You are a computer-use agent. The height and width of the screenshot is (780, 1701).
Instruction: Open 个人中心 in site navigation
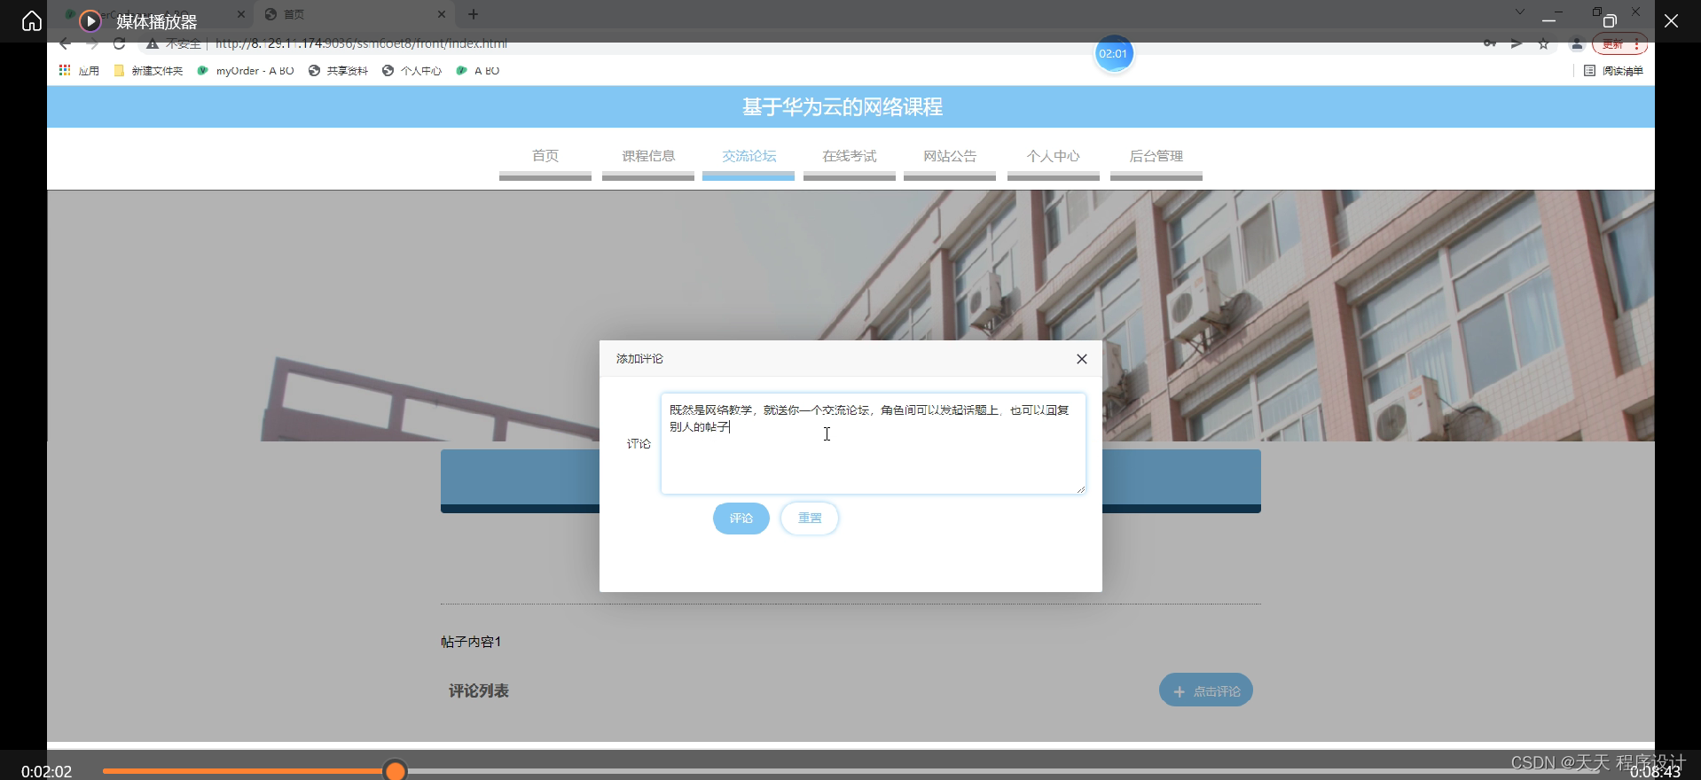pyautogui.click(x=1054, y=156)
